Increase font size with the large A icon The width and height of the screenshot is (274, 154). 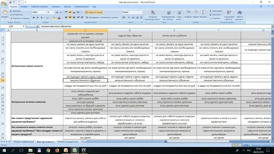pyautogui.click(x=57, y=12)
